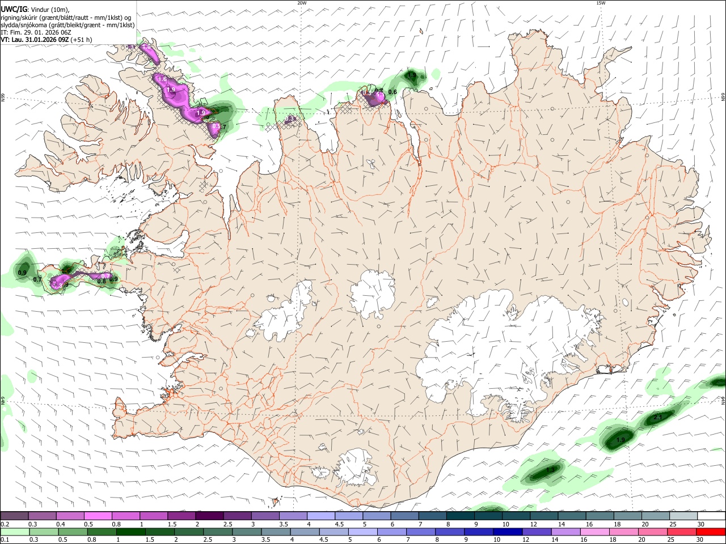Pick snow swatch between 8 and 9

(x=461, y=516)
